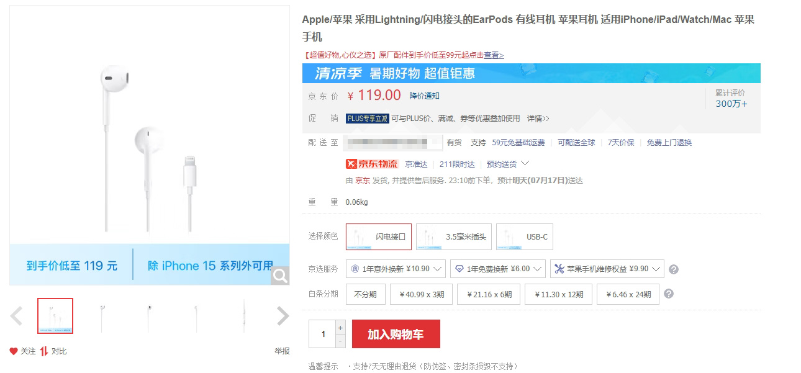This screenshot has width=801, height=373.
Task: Click the quantity input field
Action: point(322,334)
